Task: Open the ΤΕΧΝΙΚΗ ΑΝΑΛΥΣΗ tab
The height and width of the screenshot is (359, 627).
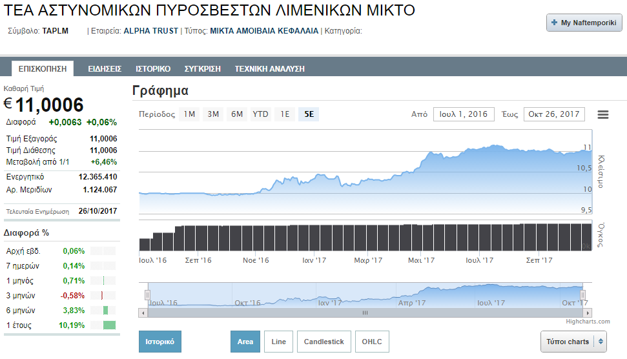Action: [269, 68]
